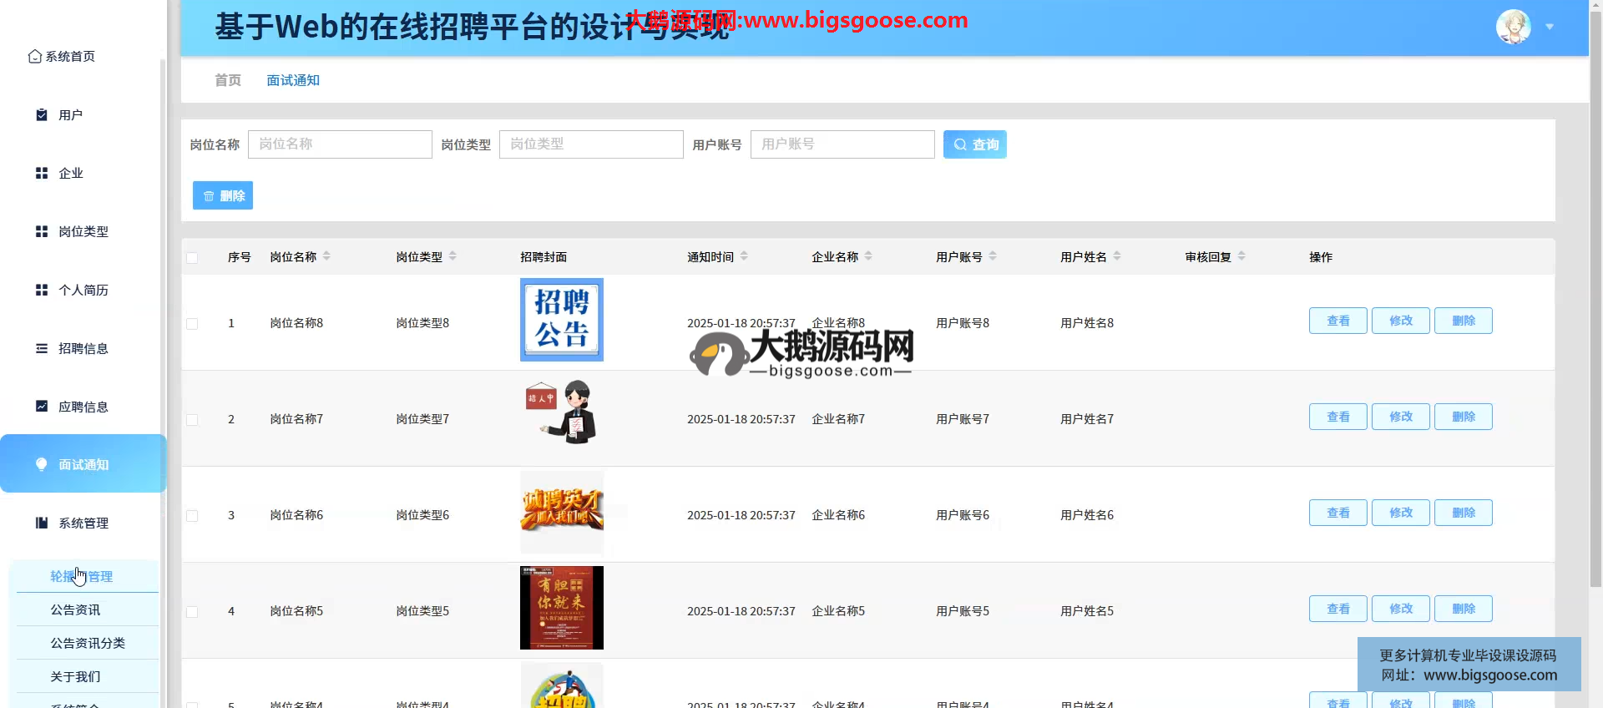
Task: Click the list icon beside 招聘信息
Action: pyautogui.click(x=42, y=348)
